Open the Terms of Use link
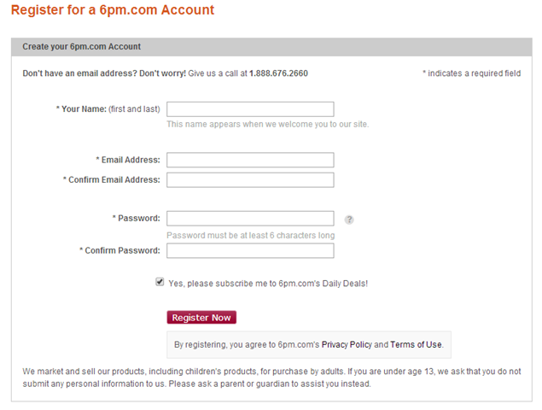Viewport: 542px width, 410px height. click(417, 344)
